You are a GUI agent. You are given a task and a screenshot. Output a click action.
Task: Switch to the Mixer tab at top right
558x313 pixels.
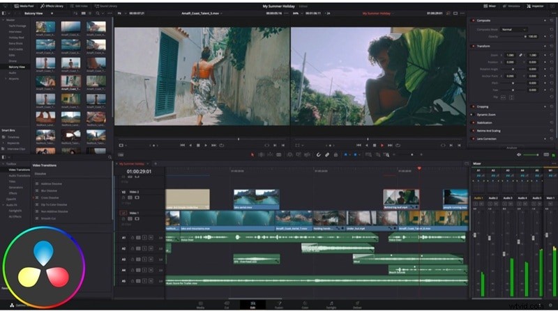pos(490,6)
